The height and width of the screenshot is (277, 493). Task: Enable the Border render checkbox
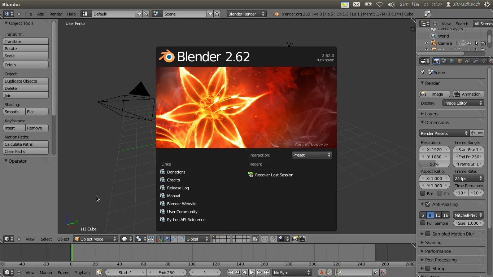(423, 193)
